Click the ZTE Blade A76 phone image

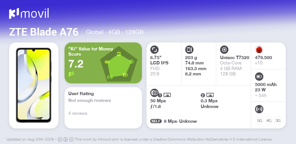34,85
